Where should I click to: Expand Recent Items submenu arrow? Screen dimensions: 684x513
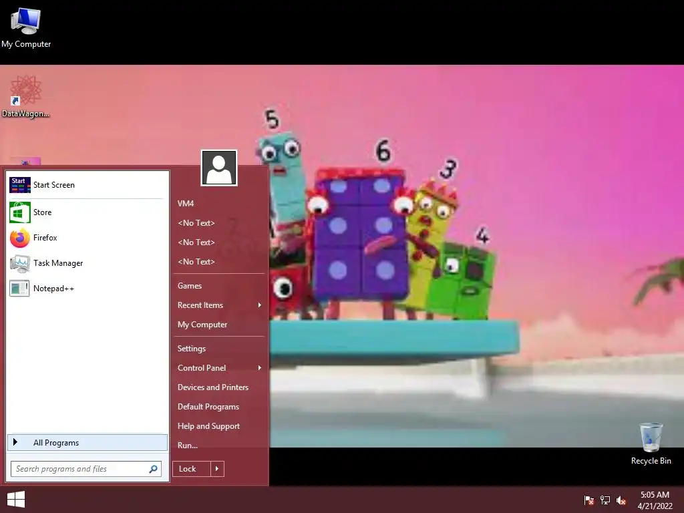260,305
